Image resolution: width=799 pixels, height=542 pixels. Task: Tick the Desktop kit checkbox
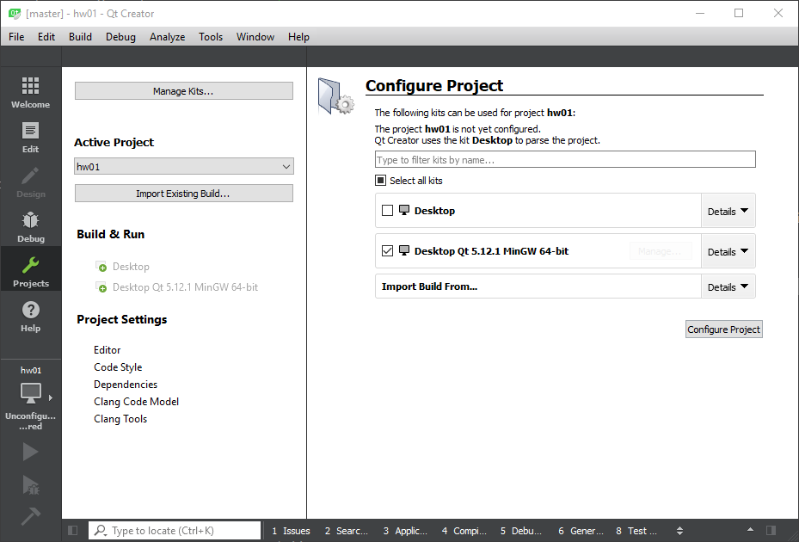(387, 210)
